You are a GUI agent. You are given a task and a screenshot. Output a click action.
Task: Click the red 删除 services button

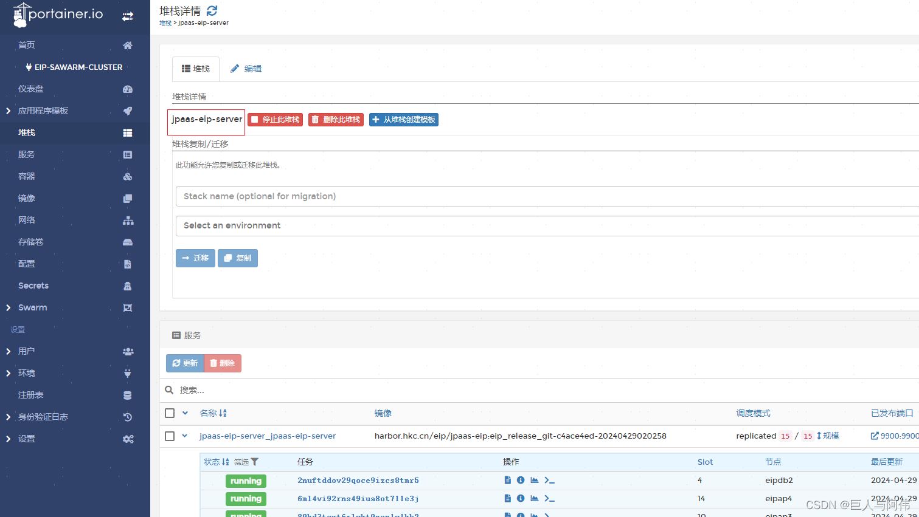223,363
